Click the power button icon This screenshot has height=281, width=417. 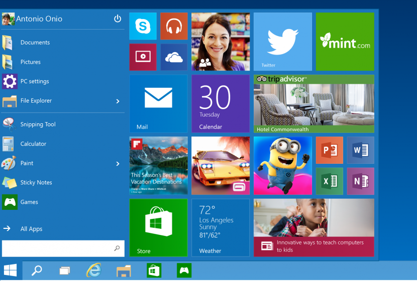pyautogui.click(x=118, y=19)
